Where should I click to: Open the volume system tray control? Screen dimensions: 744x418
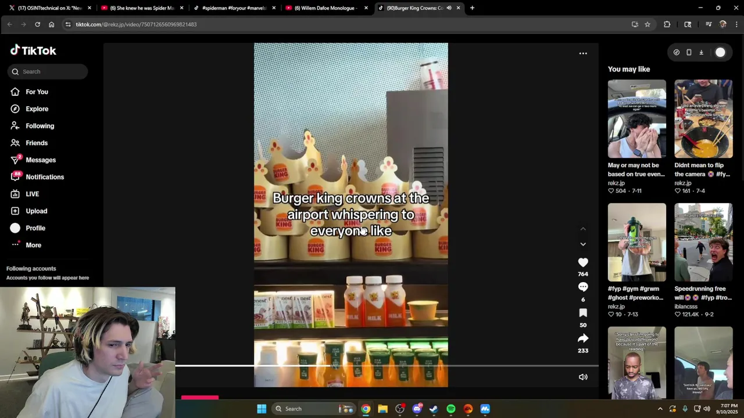click(x=707, y=409)
